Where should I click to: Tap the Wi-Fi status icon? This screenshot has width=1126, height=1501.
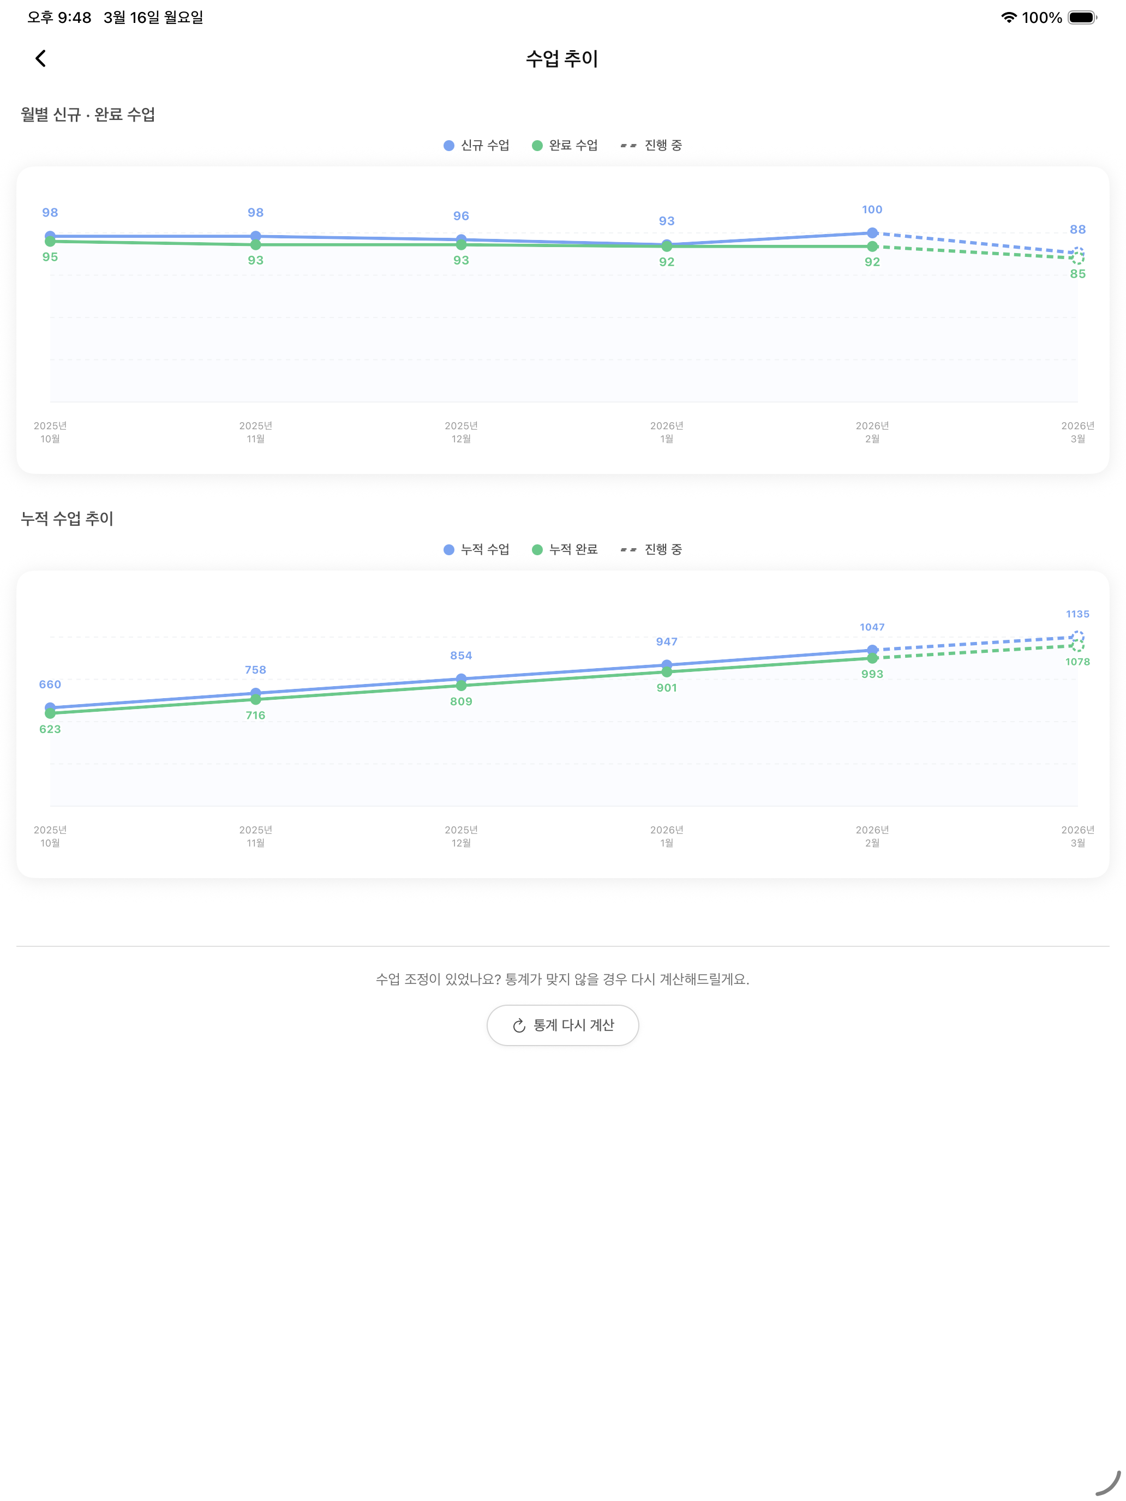point(1009,17)
